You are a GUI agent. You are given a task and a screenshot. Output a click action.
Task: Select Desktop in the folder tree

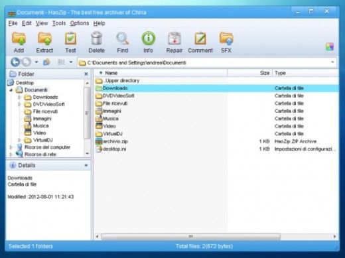[x=25, y=83]
